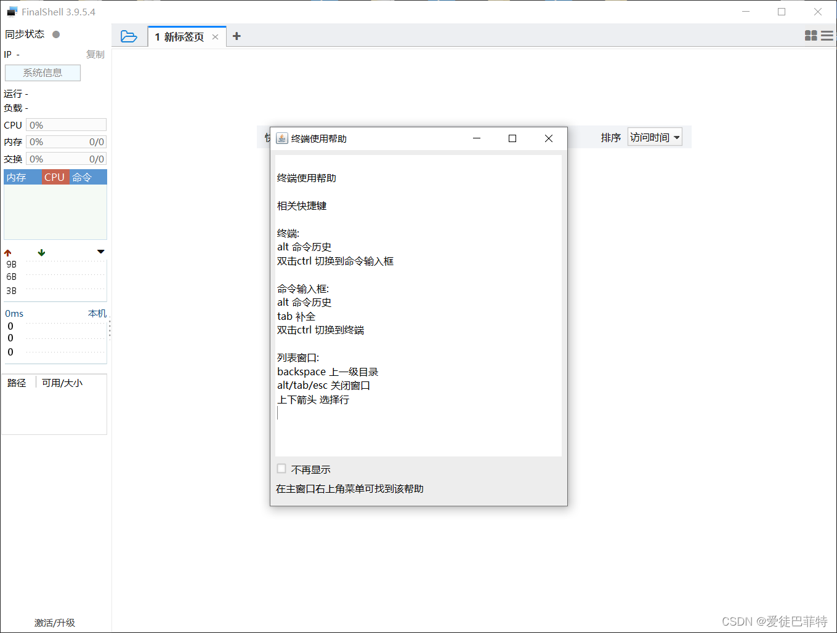Click the download traffic down arrow
This screenshot has width=837, height=633.
(41, 253)
